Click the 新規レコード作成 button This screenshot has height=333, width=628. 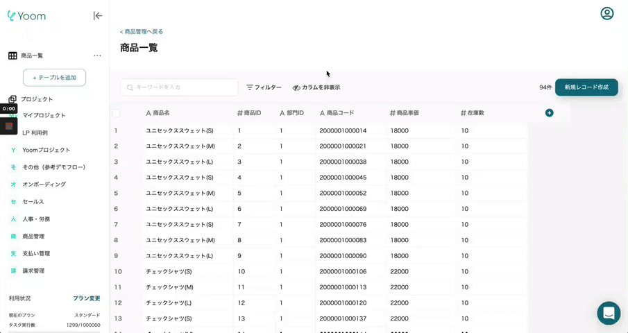tap(586, 87)
